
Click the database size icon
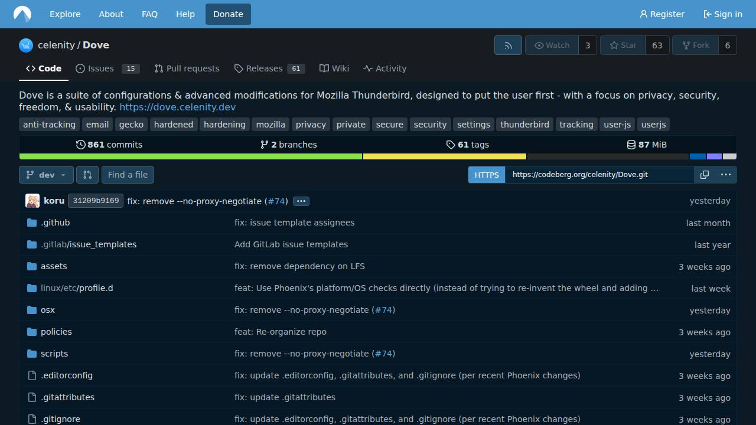click(x=631, y=145)
